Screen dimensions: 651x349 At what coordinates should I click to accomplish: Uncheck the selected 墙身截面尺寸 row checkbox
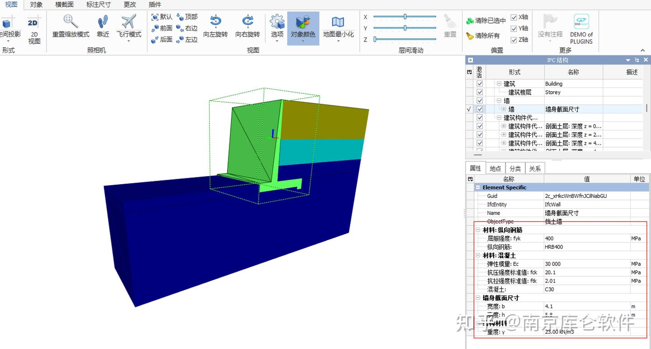tap(480, 109)
